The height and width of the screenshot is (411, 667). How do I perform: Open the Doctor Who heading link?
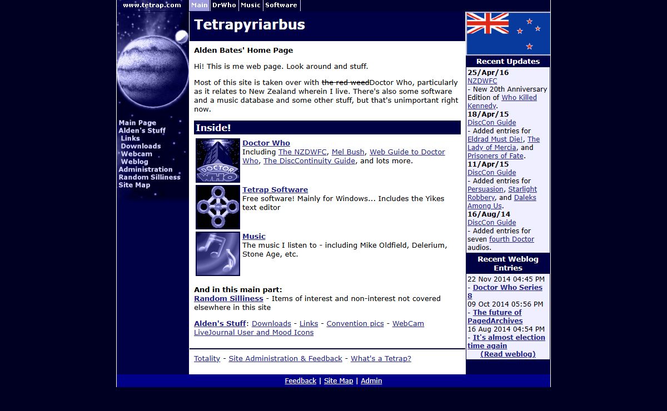click(266, 143)
